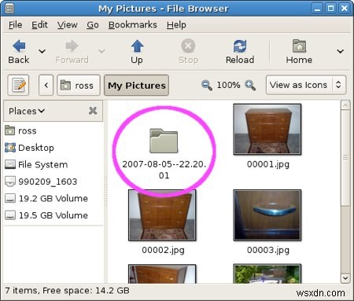354x301 pixels.
Task: Minimize the File Browser window
Action: click(318, 9)
